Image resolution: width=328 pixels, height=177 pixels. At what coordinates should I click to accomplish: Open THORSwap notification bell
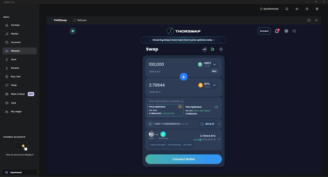pyautogui.click(x=277, y=31)
